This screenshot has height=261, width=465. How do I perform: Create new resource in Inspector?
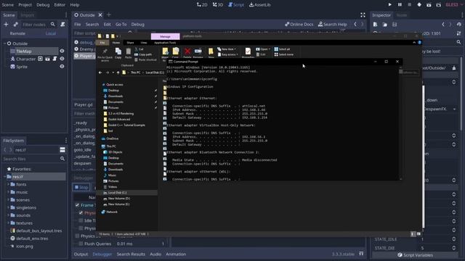point(375,24)
